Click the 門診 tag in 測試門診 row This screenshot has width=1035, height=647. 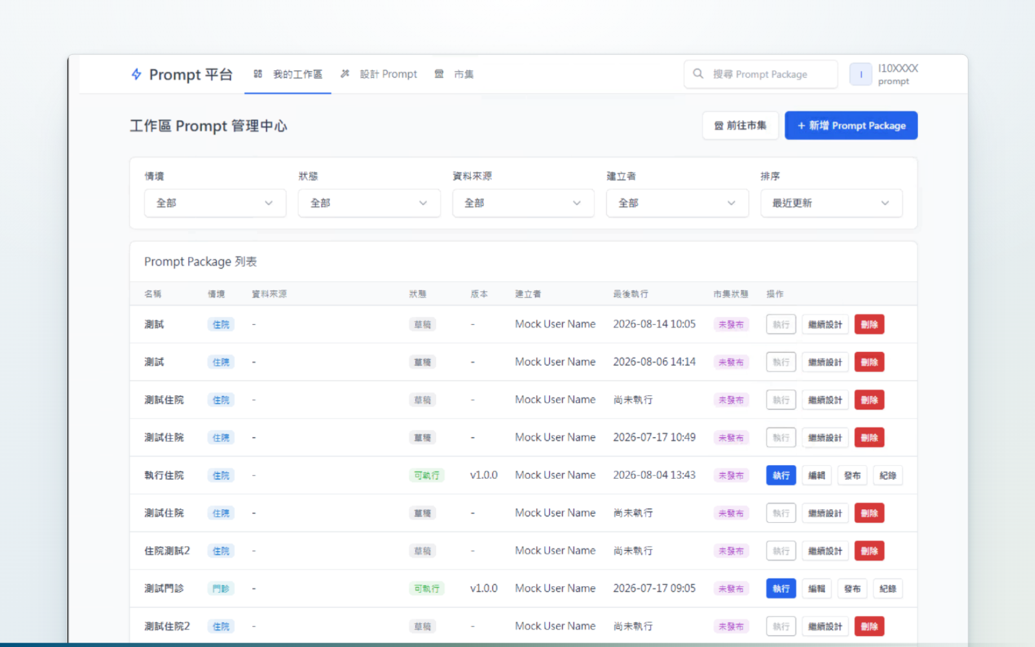click(x=221, y=589)
